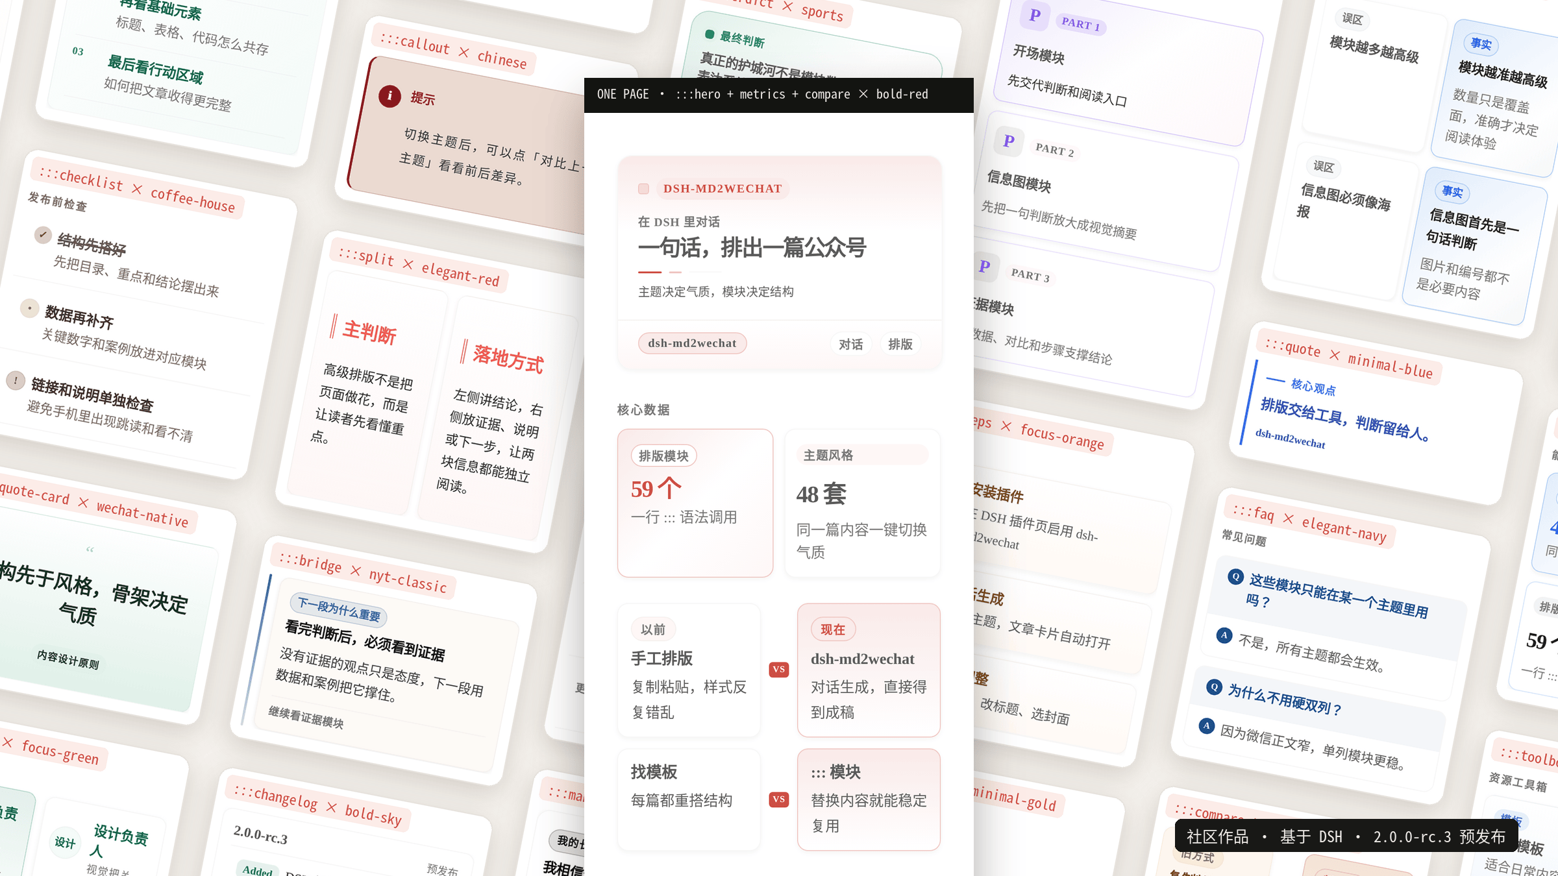The image size is (1558, 876).
Task: Open the 继续看证据模块 link
Action: pos(306,717)
